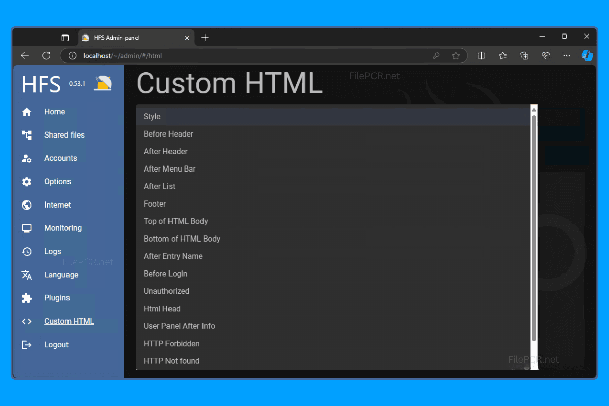609x406 pixels.
Task: Open the Internet section
Action: pos(57,205)
